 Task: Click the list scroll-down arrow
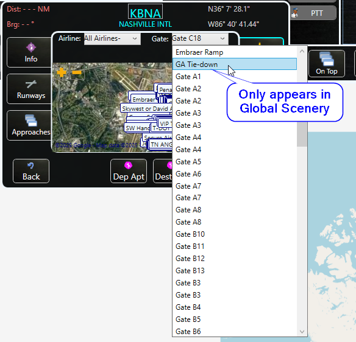[302, 332]
